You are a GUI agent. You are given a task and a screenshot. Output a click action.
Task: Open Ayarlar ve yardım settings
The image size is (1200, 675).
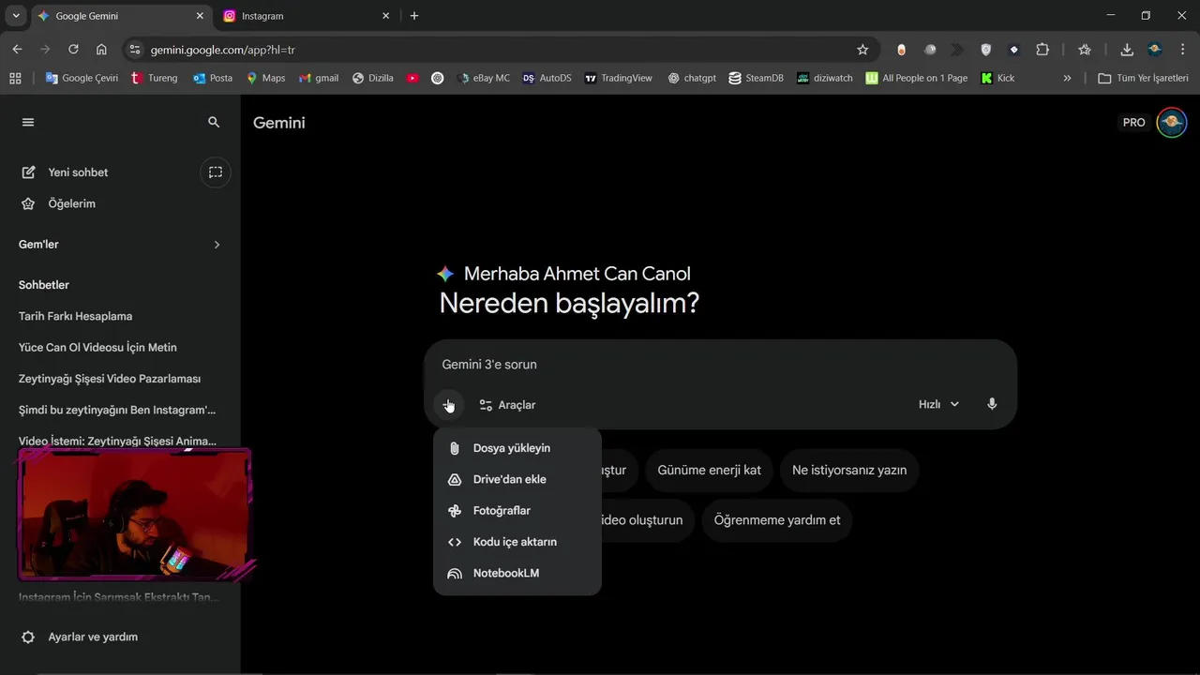point(80,637)
